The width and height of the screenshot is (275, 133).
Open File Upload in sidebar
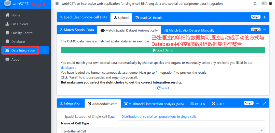[x=25, y=24]
